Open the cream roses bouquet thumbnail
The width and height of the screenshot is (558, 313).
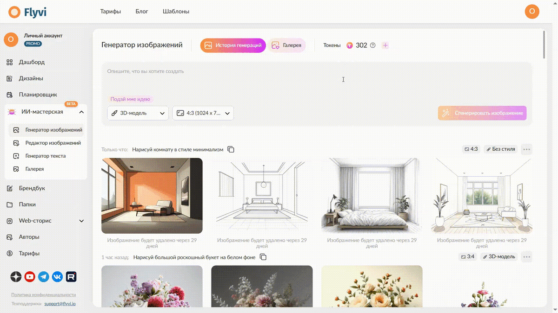coord(372,286)
